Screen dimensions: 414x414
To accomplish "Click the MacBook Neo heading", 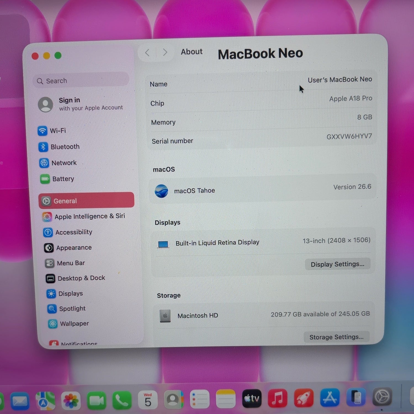I will point(260,54).
